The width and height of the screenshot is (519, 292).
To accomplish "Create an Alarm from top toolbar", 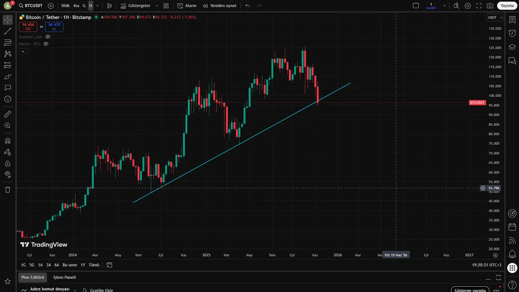I will pyautogui.click(x=186, y=6).
